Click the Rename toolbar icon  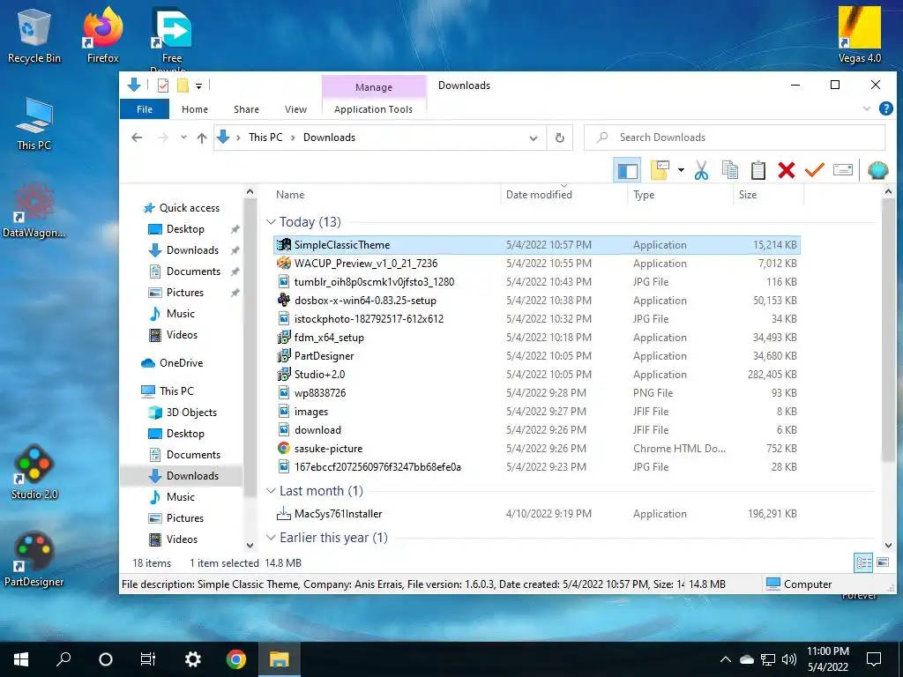tap(842, 170)
